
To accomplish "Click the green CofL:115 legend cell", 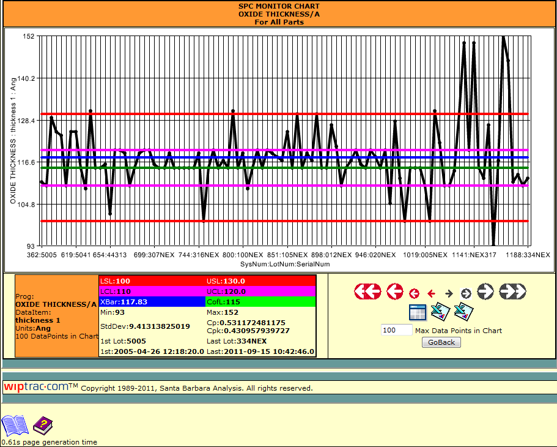I will pos(260,301).
